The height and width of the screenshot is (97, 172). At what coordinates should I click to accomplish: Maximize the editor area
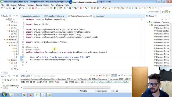click(x=142, y=16)
